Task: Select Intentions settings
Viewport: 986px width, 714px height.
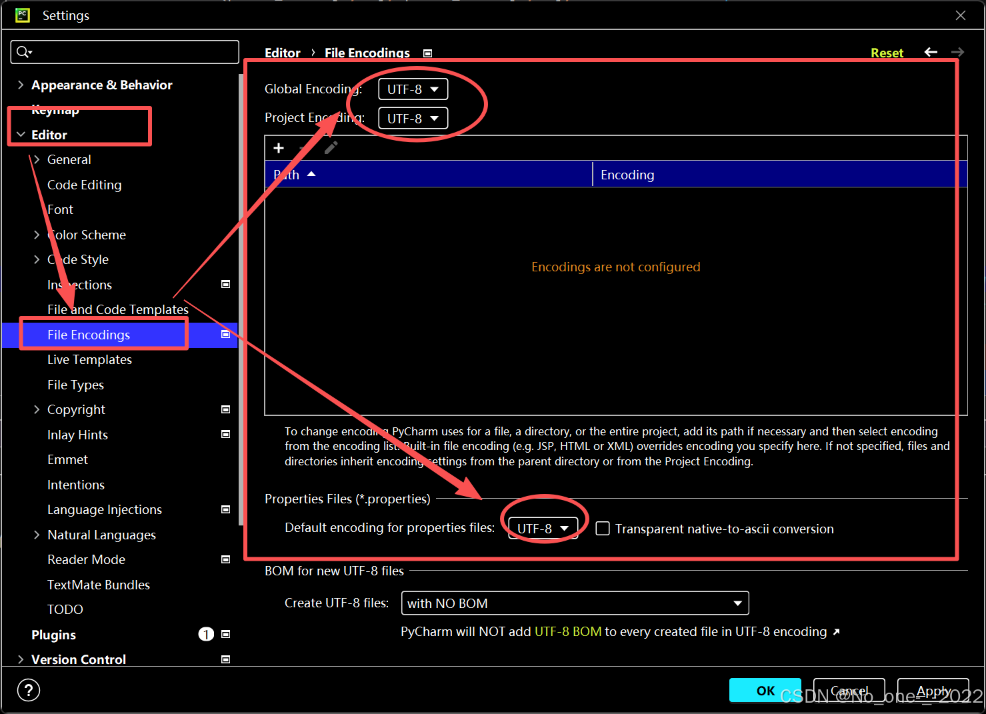Action: (x=76, y=485)
